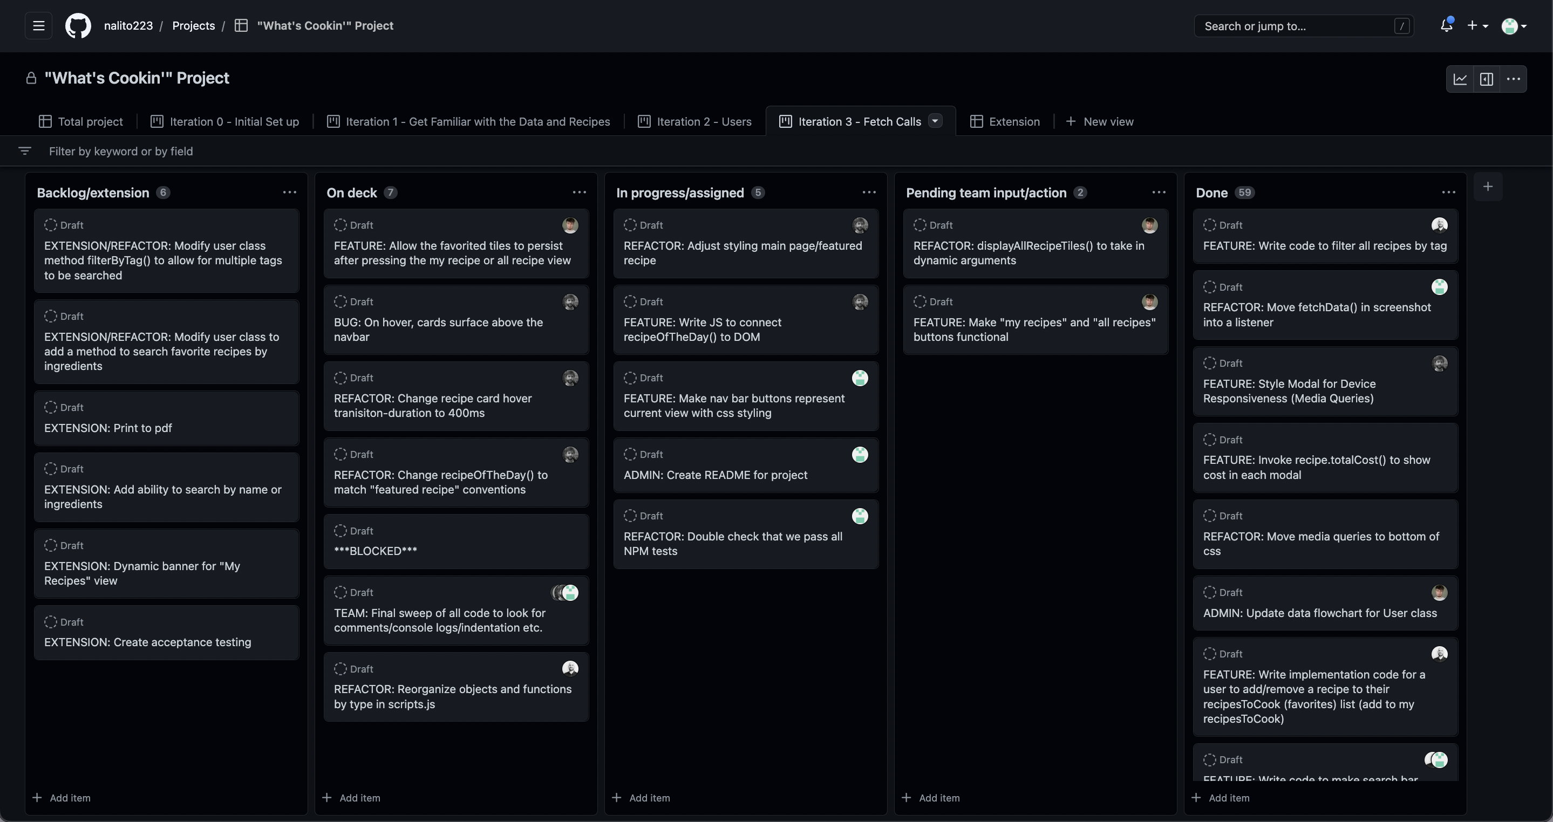Click draft status icon on ***BLOCKED*** card
The width and height of the screenshot is (1553, 822).
340,530
